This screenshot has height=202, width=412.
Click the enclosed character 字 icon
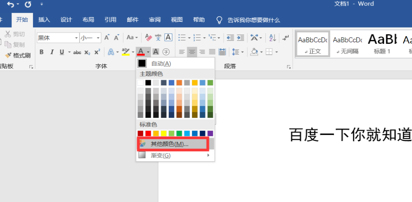[x=166, y=52]
